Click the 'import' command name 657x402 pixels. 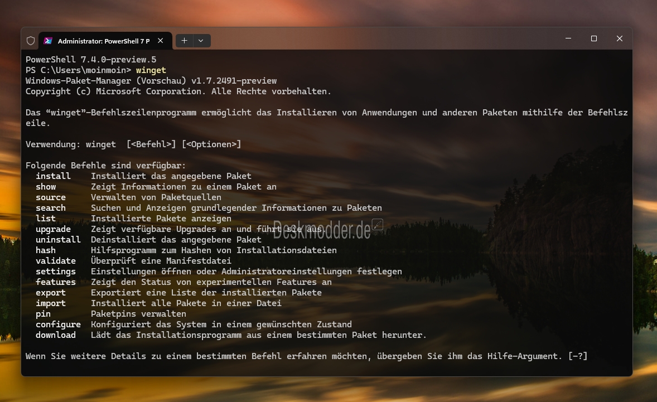(x=51, y=303)
